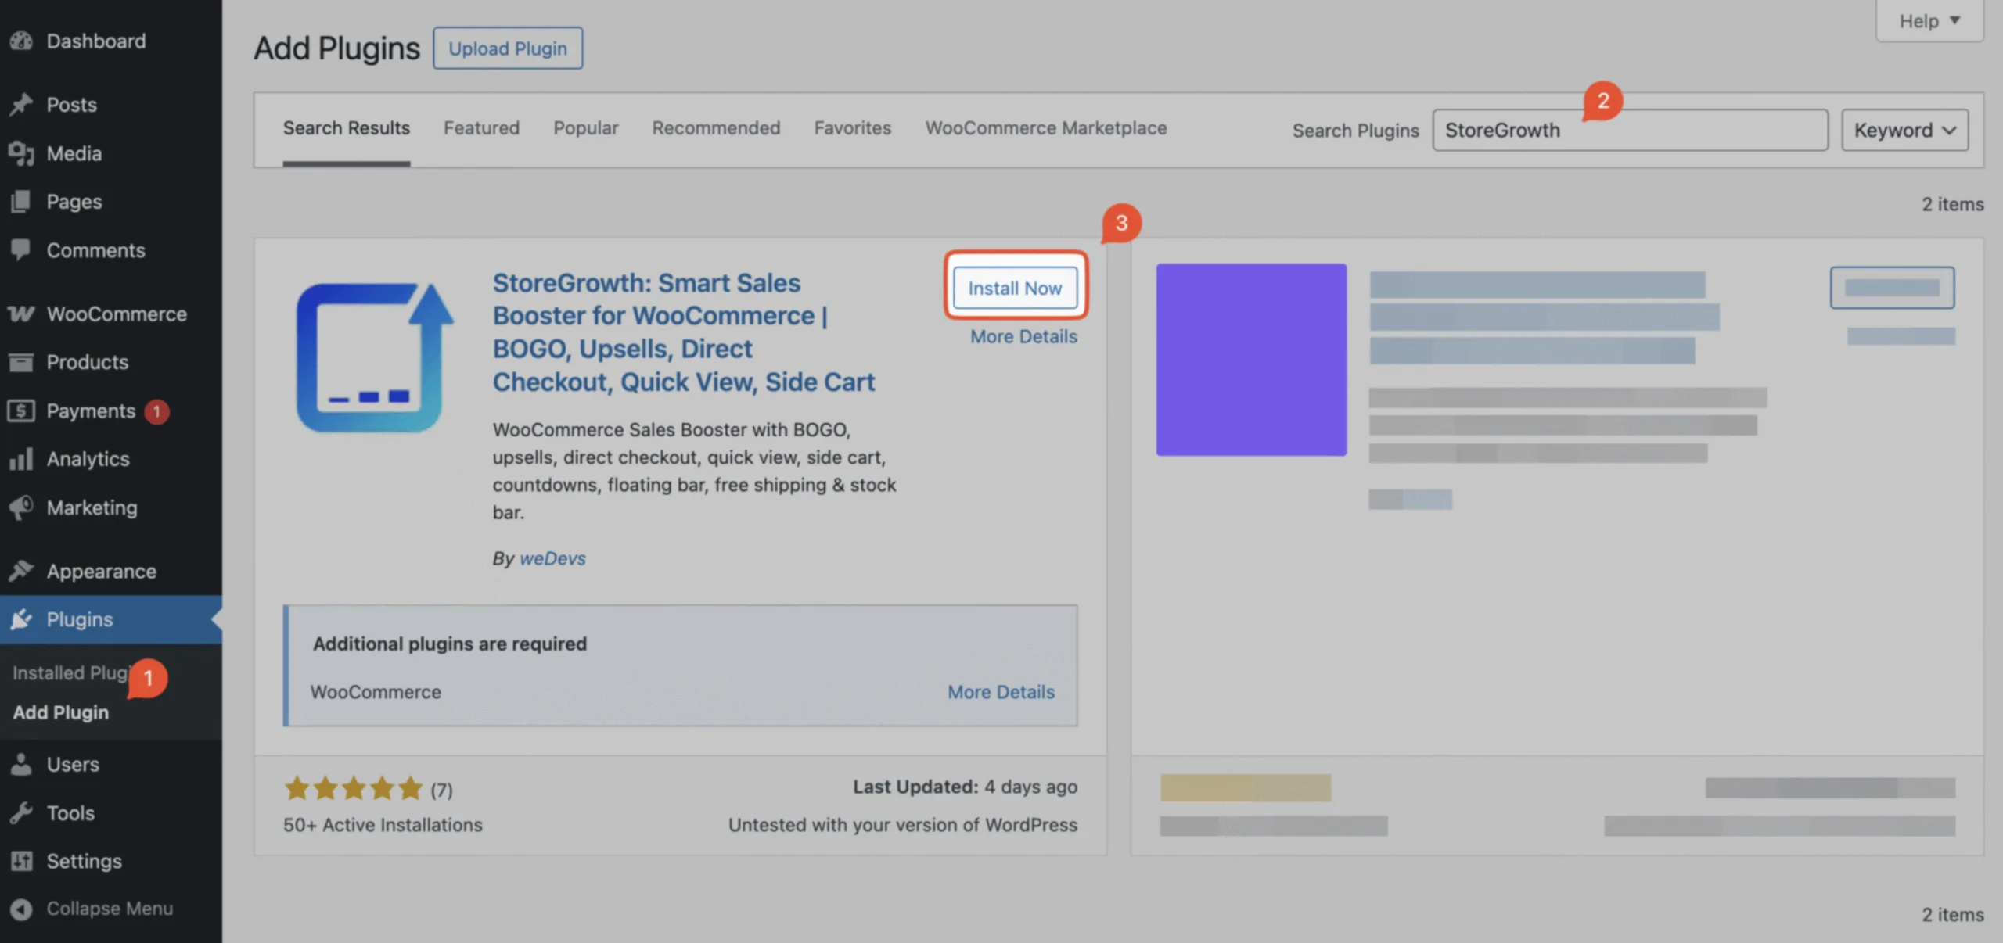Open the Keyword search type dropdown
This screenshot has height=943, width=2003.
click(x=1905, y=130)
